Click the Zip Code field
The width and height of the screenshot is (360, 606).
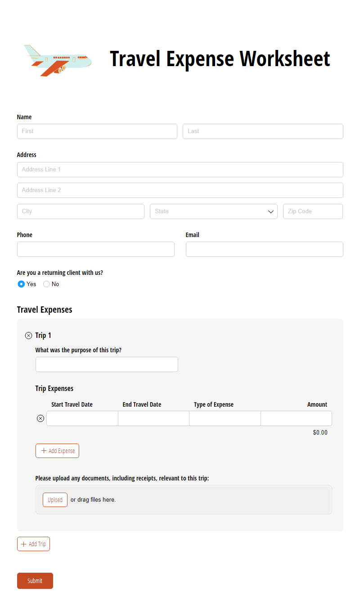pos(313,211)
